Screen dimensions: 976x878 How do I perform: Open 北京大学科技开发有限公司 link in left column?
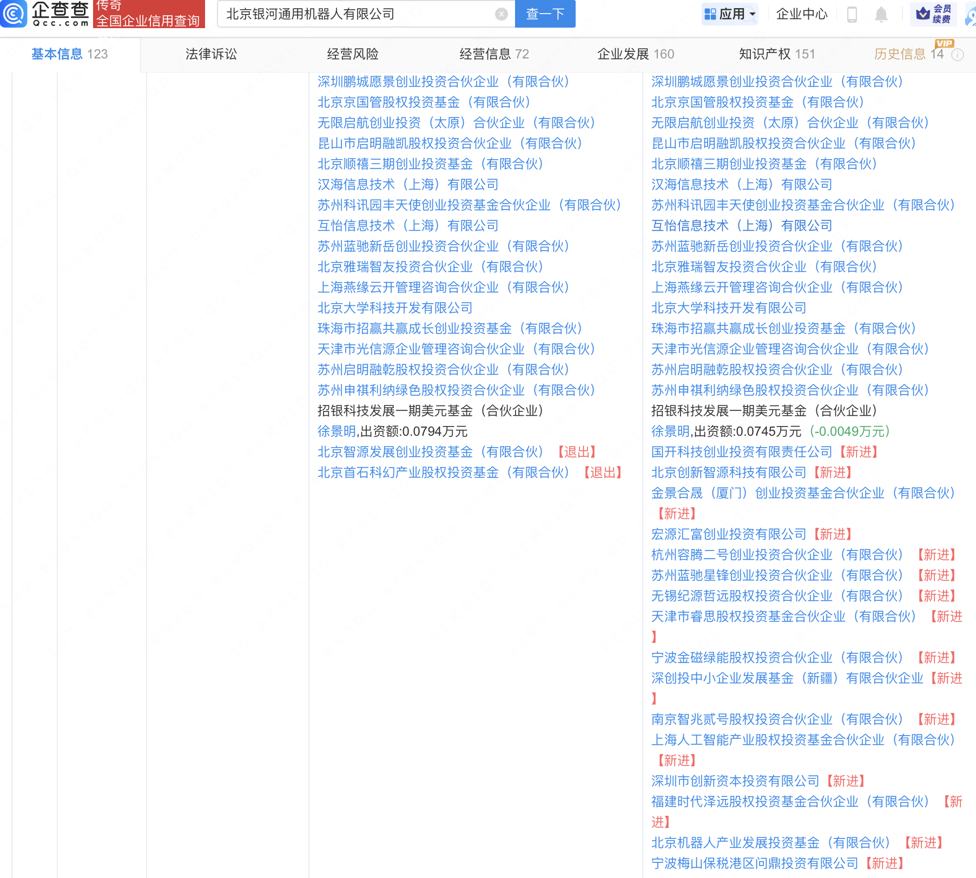coord(395,308)
